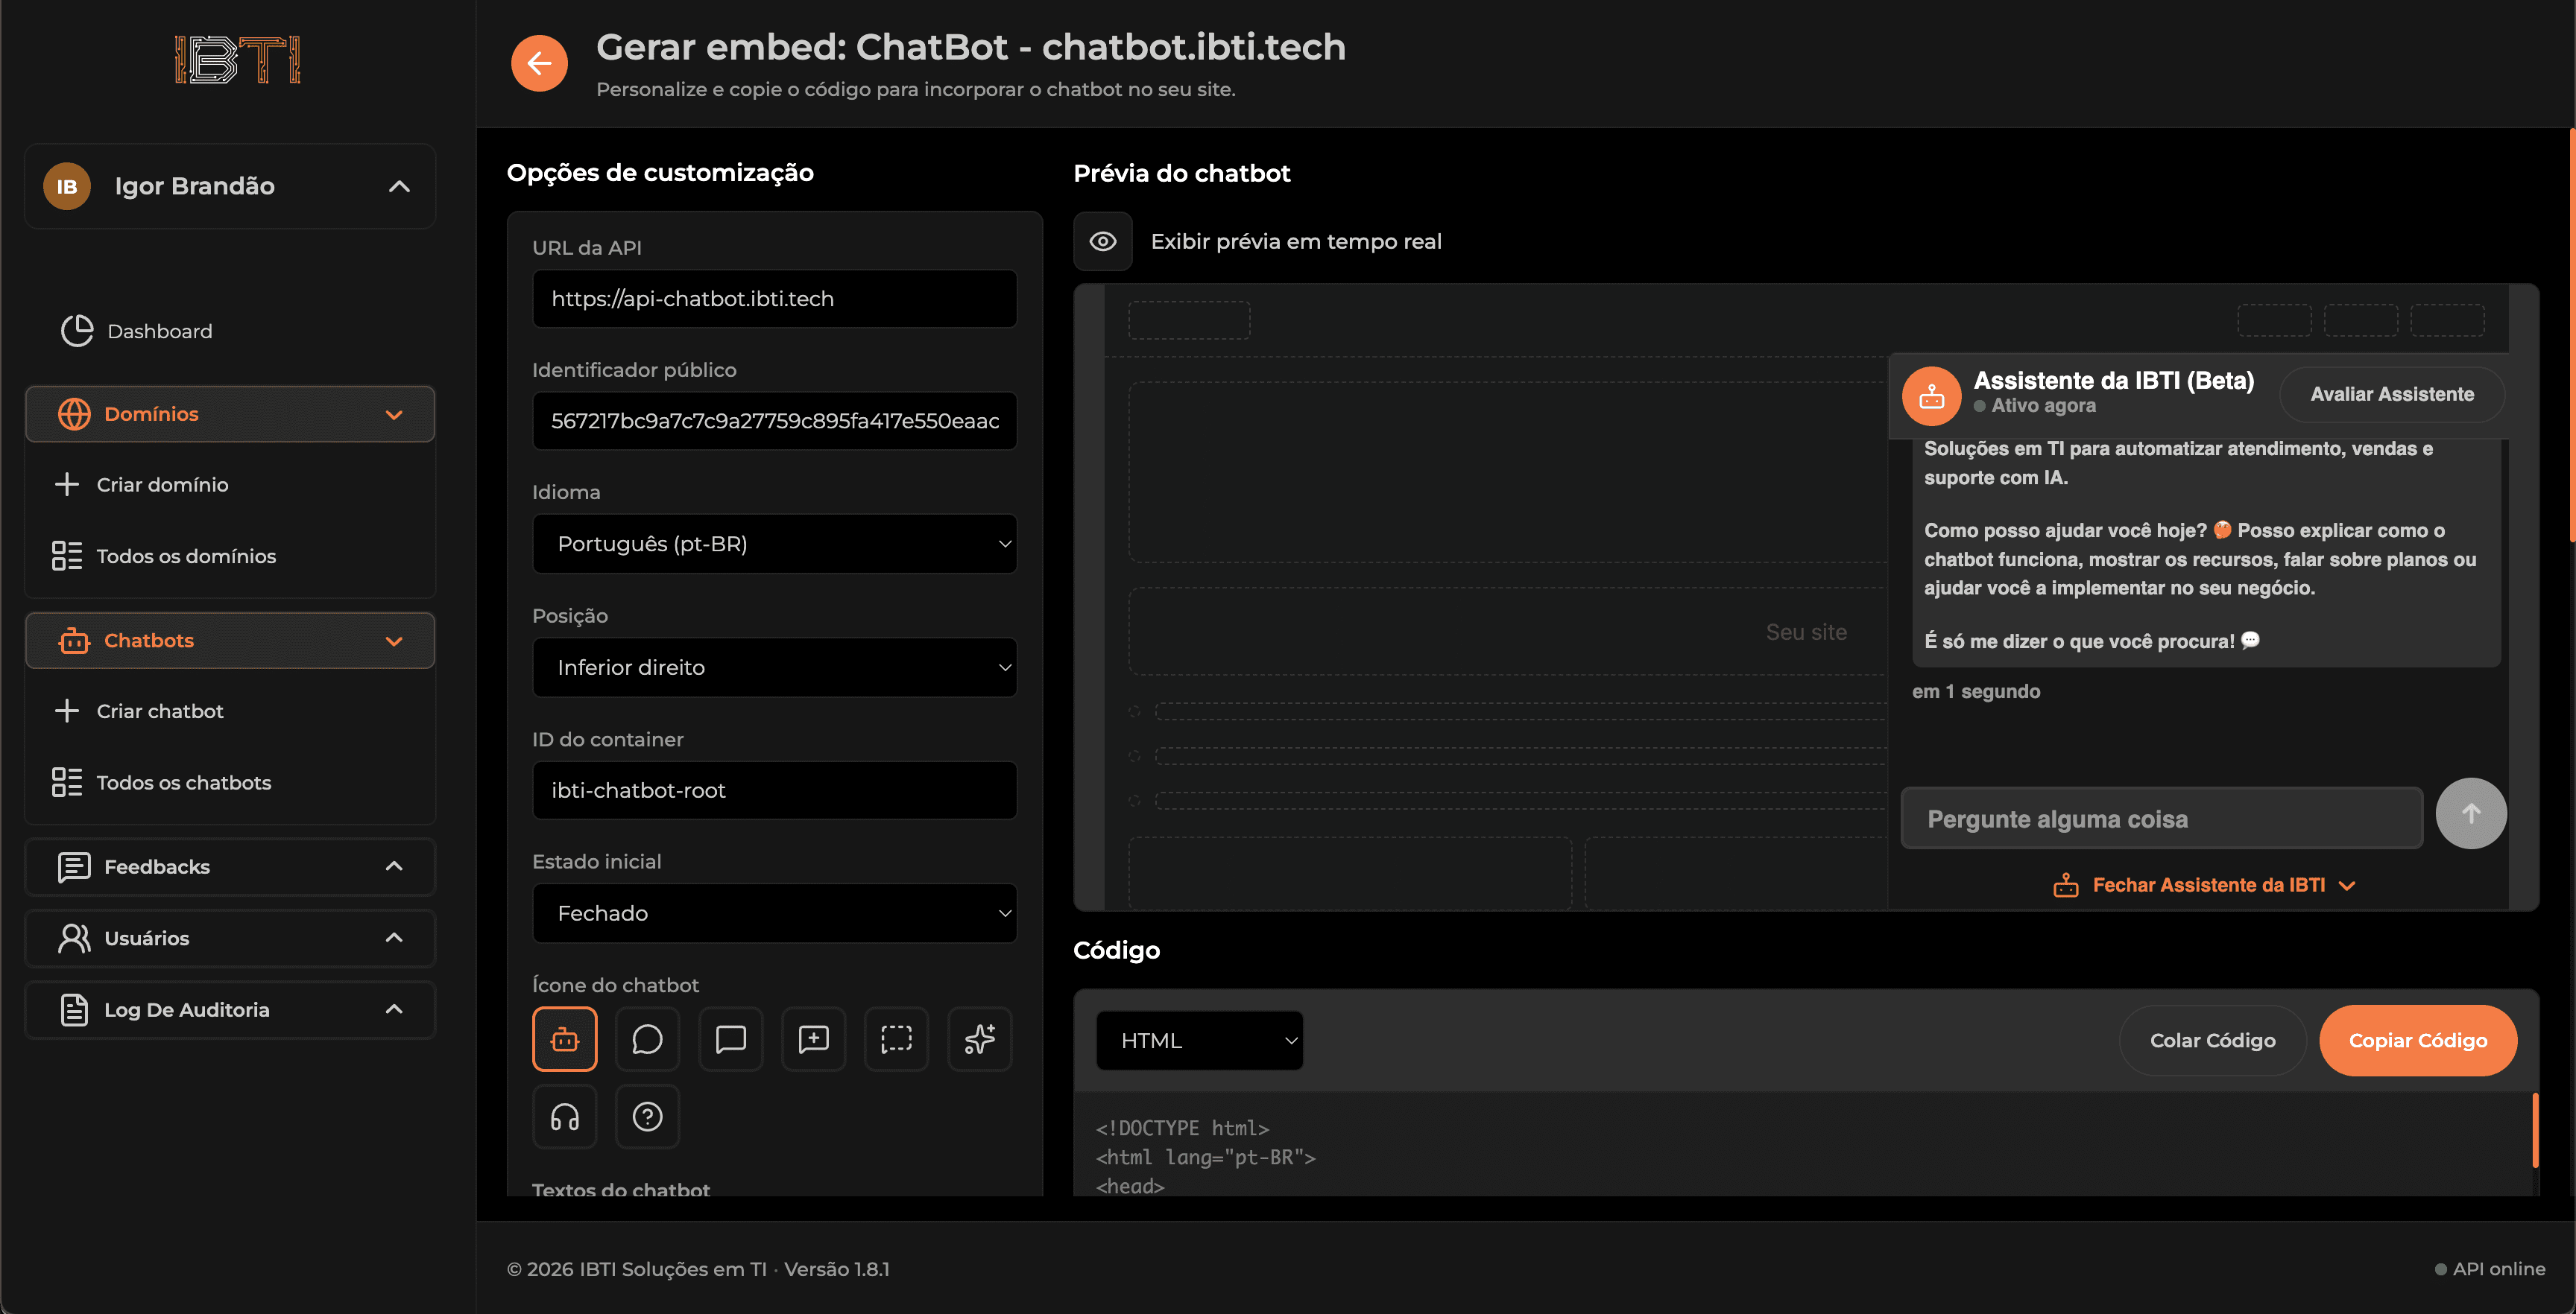Select the sparkles chatbot icon
Image resolution: width=2576 pixels, height=1314 pixels.
[979, 1039]
